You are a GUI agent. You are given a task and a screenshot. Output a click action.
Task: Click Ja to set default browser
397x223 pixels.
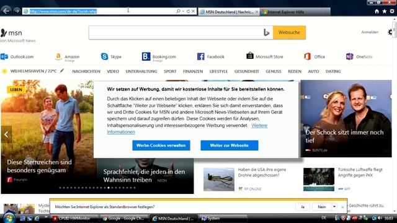tap(303, 207)
